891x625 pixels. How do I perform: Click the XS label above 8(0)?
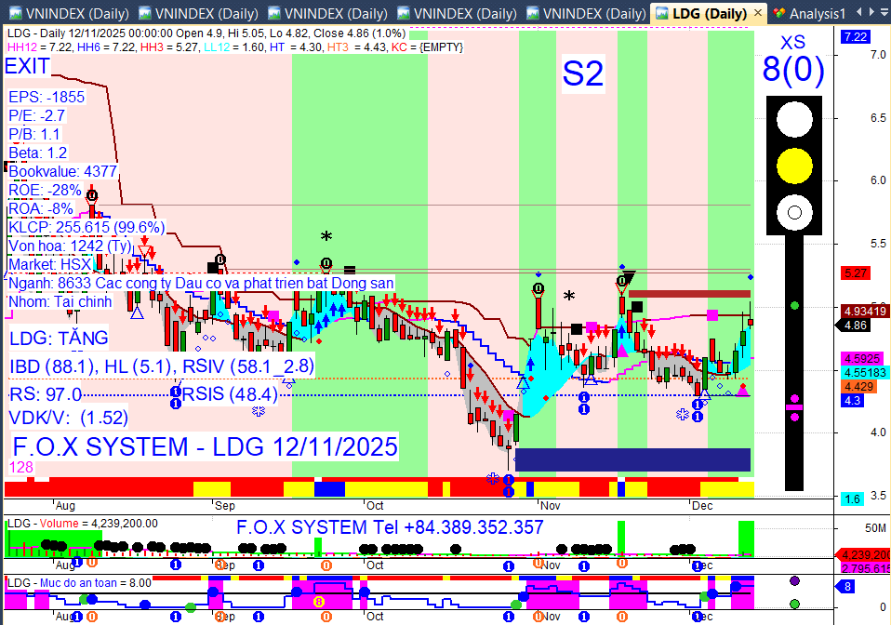[793, 42]
